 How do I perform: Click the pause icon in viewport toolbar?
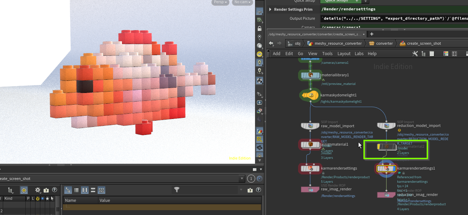260,103
